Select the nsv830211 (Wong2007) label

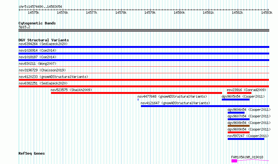click(37, 64)
